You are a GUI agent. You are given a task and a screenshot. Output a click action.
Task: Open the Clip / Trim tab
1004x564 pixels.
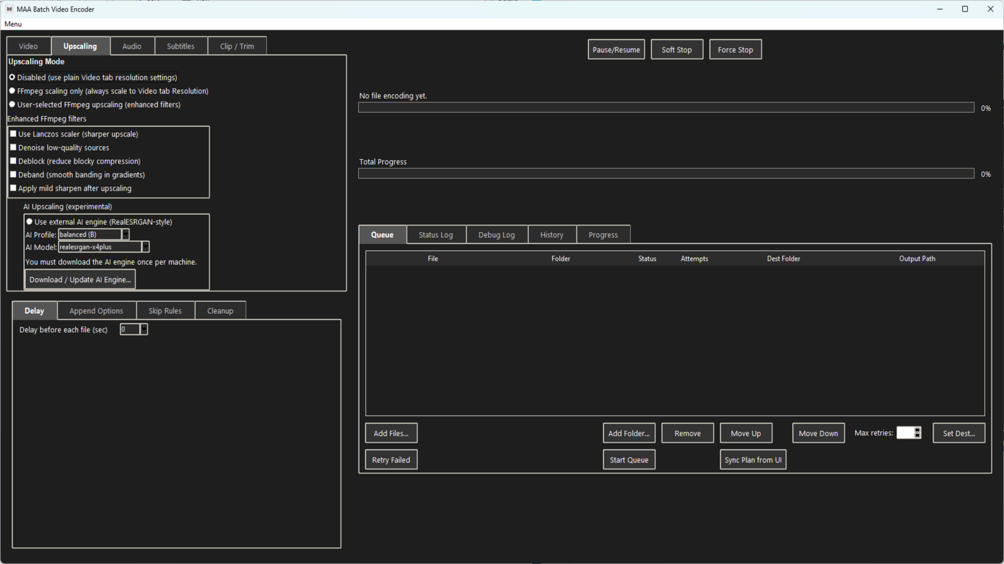(237, 46)
